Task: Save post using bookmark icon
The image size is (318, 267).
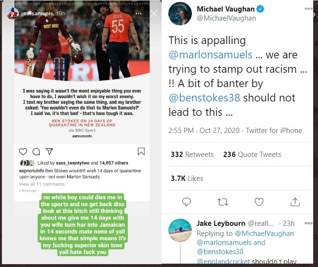Action: [141, 151]
